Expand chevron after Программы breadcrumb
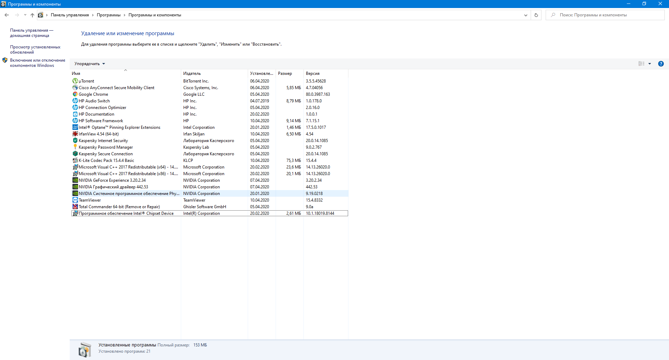Viewport: 669px width, 360px height. click(x=124, y=15)
